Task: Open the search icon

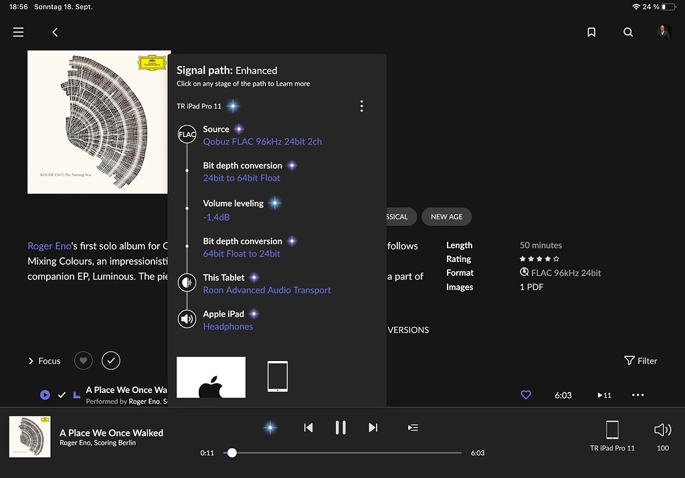Action: (x=627, y=31)
